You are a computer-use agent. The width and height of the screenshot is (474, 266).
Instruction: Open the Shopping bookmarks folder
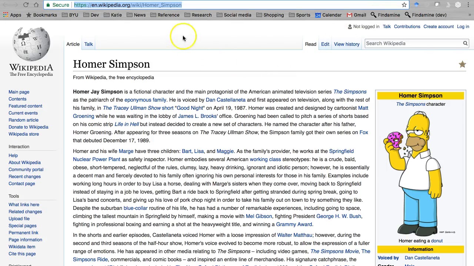point(270,15)
